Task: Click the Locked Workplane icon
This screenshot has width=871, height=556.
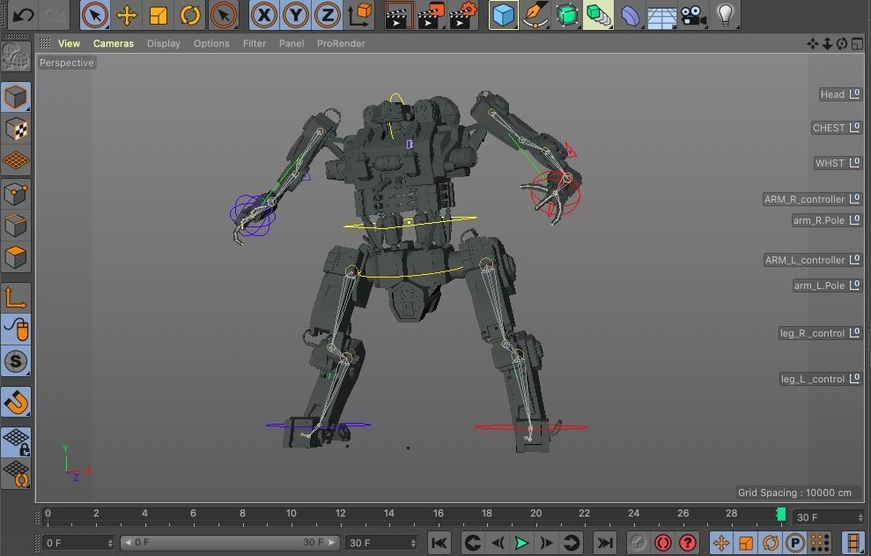Action: point(17,442)
